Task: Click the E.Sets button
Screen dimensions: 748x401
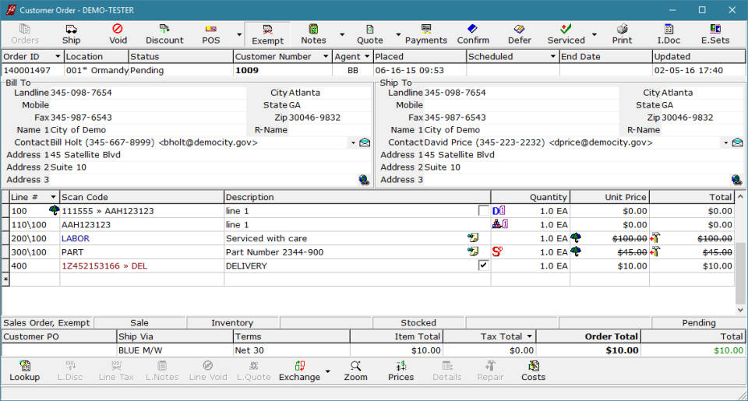Action: pos(714,33)
